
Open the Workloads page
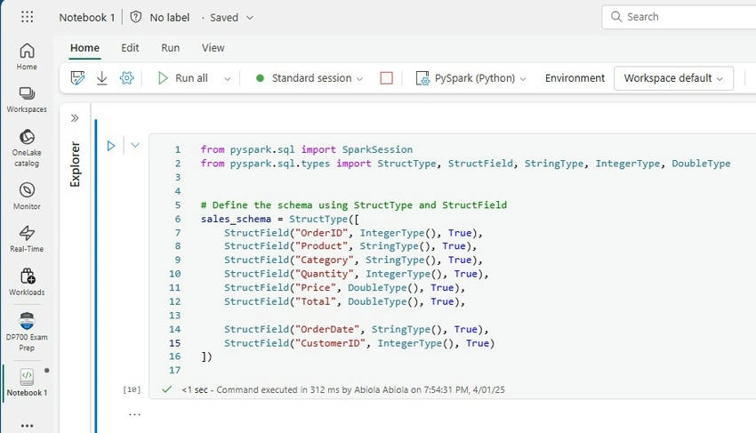[27, 282]
